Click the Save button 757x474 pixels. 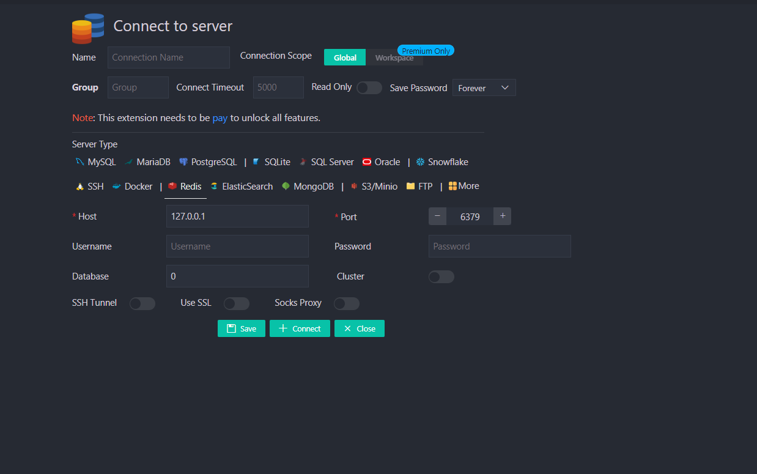point(242,328)
